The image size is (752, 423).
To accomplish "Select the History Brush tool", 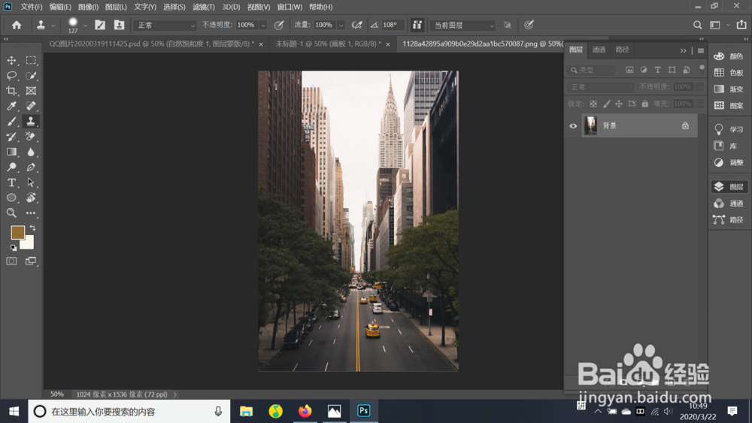I will pyautogui.click(x=11, y=137).
